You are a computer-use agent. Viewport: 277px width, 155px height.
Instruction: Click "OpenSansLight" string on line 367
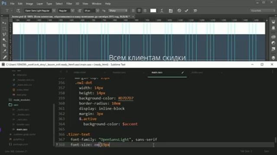click(115, 139)
